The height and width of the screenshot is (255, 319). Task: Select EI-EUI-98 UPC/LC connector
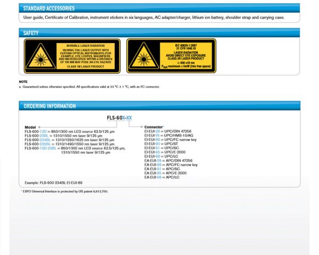161,156
